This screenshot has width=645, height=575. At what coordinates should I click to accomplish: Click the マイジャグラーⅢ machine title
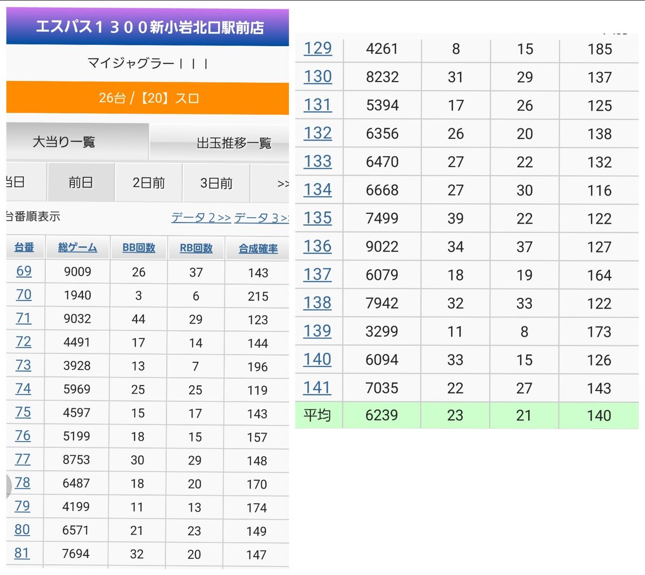(148, 63)
